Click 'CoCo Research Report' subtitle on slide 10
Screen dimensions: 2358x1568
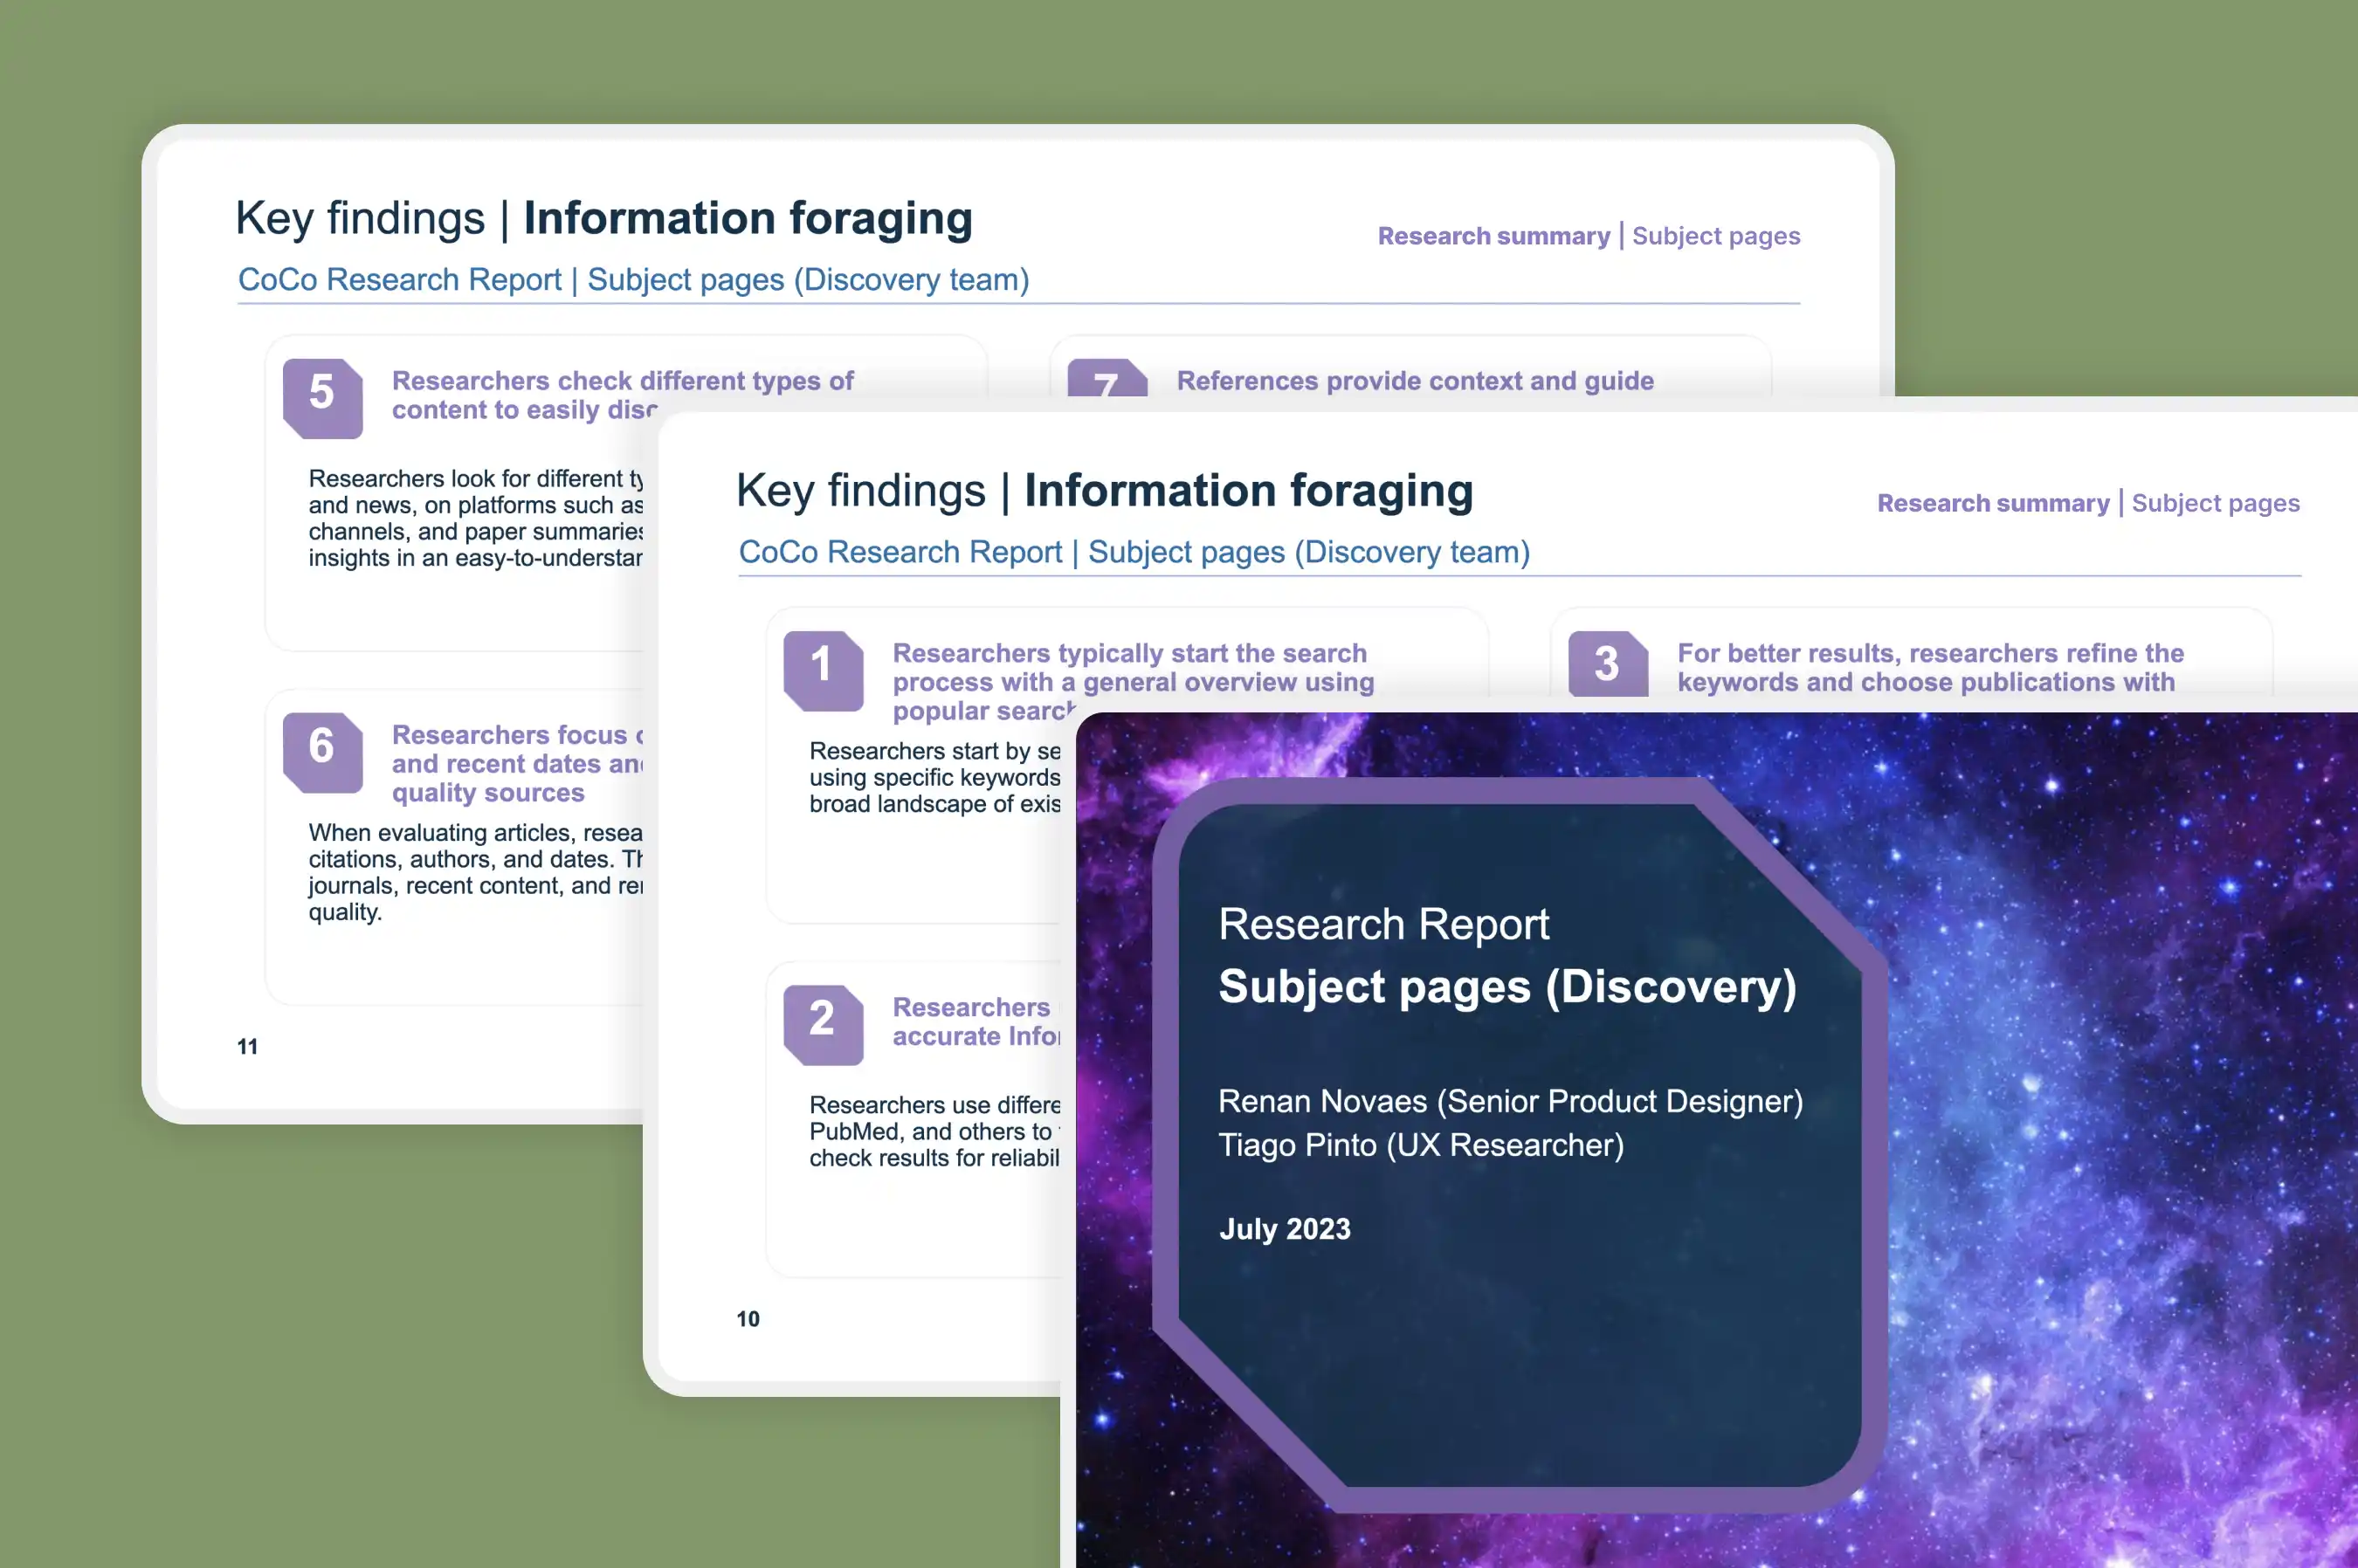click(x=900, y=551)
